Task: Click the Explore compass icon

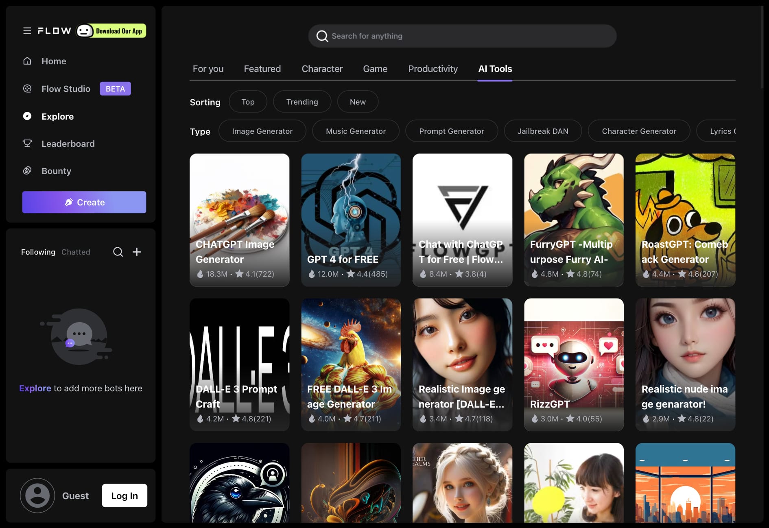Action: pyautogui.click(x=27, y=116)
